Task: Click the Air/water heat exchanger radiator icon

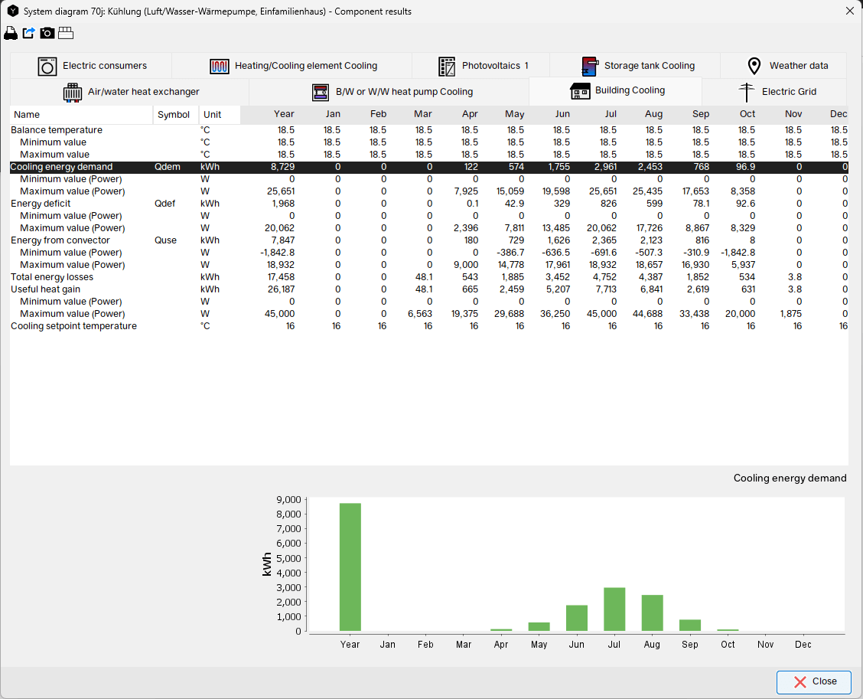Action: point(72,92)
